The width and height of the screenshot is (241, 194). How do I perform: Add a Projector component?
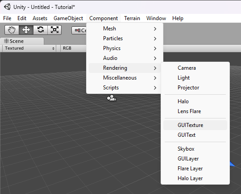pyautogui.click(x=195, y=88)
